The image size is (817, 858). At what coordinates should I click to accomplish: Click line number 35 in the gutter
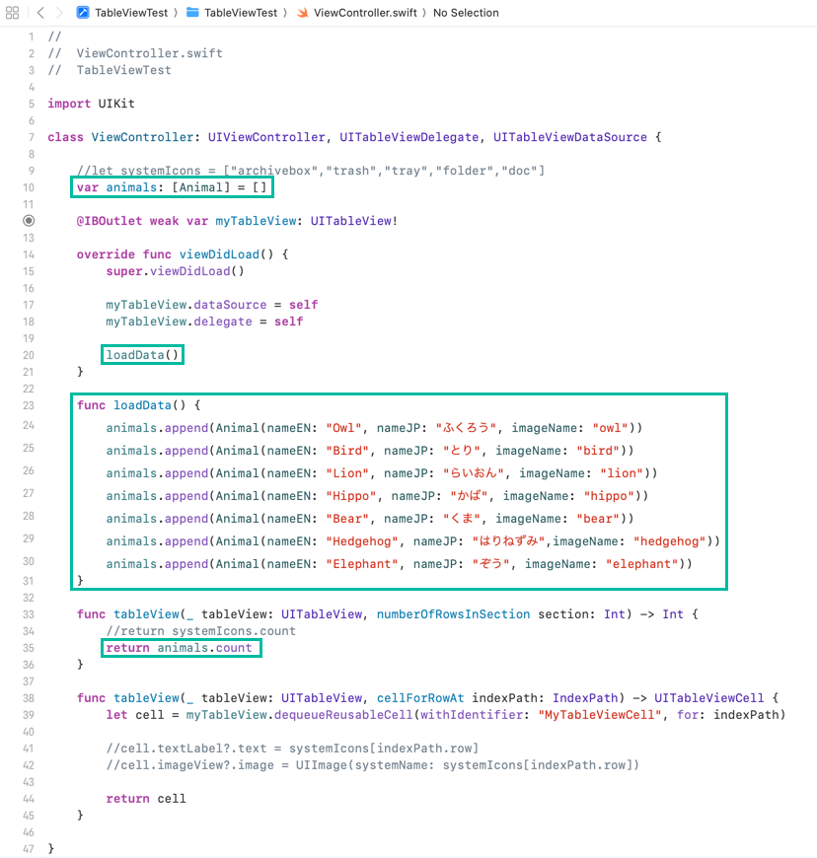[28, 648]
